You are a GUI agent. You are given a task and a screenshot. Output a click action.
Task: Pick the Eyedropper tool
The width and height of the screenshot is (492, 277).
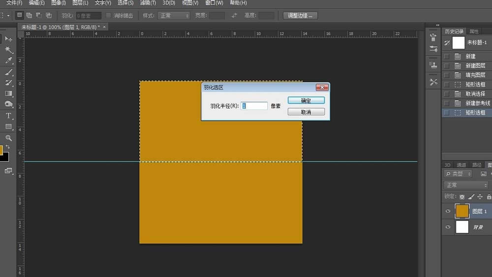[x=8, y=61]
